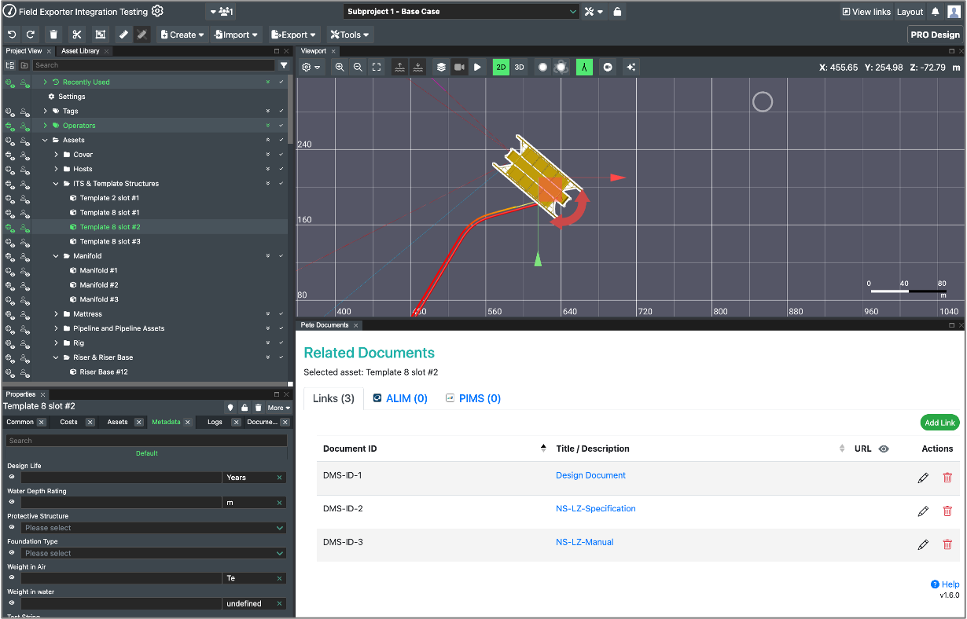Click the delete trash icon in main toolbar
967x619 pixels.
tap(53, 35)
